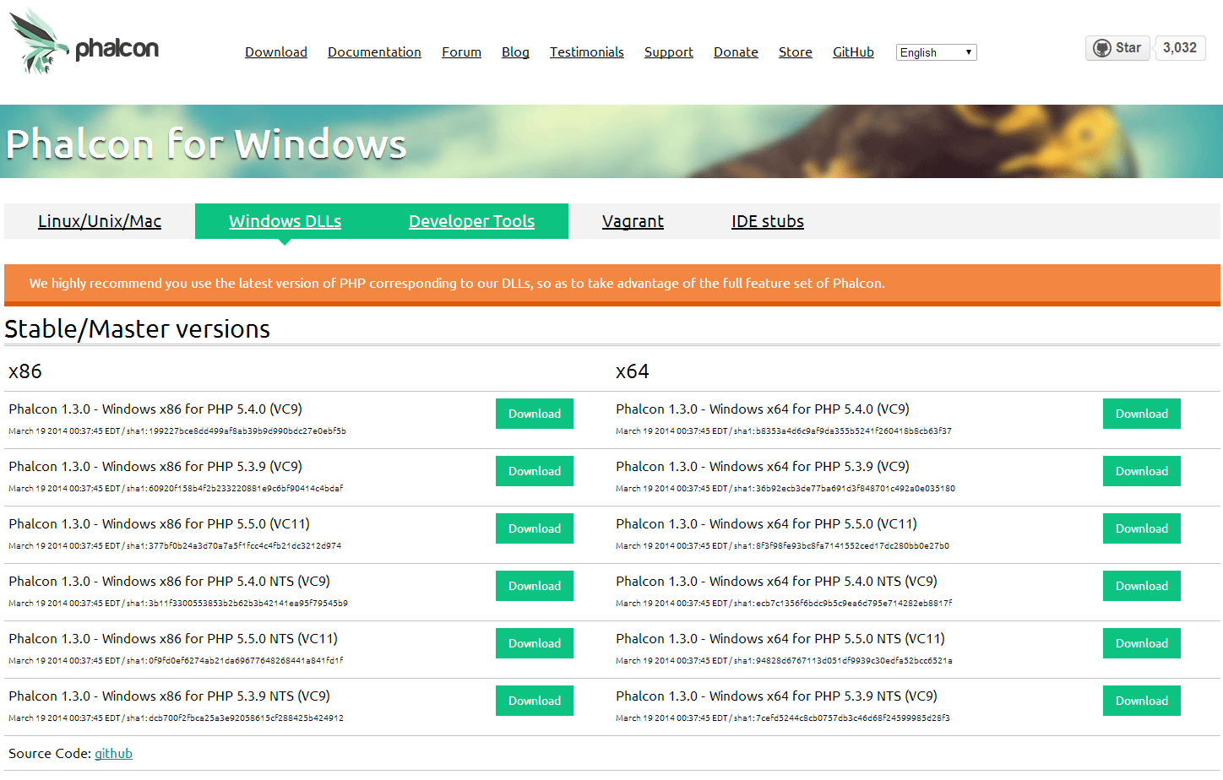The height and width of the screenshot is (780, 1223).
Task: Visit the Testimonials page
Action: 587,52
